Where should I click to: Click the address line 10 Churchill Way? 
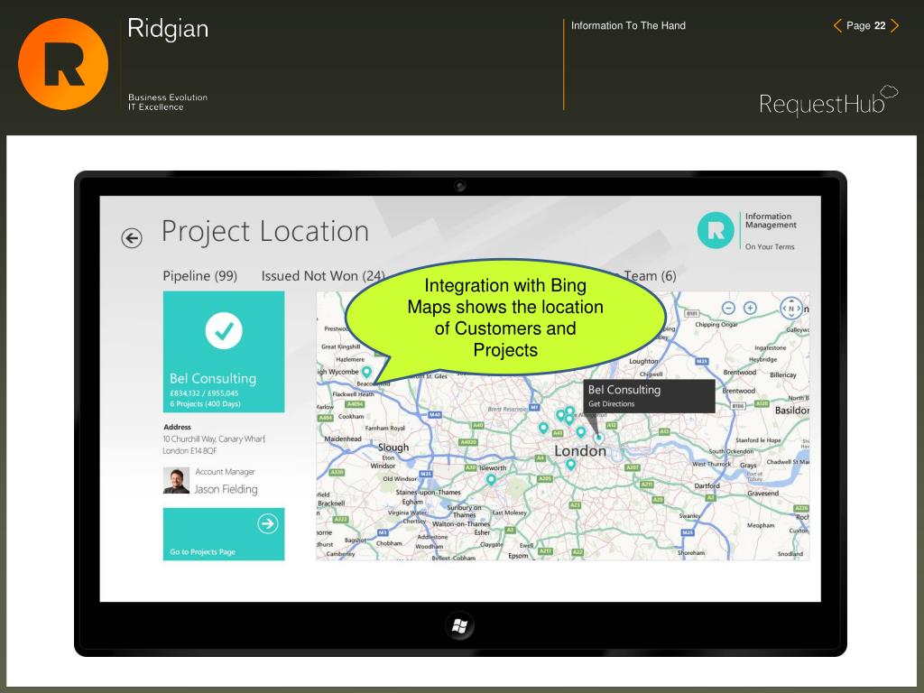(215, 439)
